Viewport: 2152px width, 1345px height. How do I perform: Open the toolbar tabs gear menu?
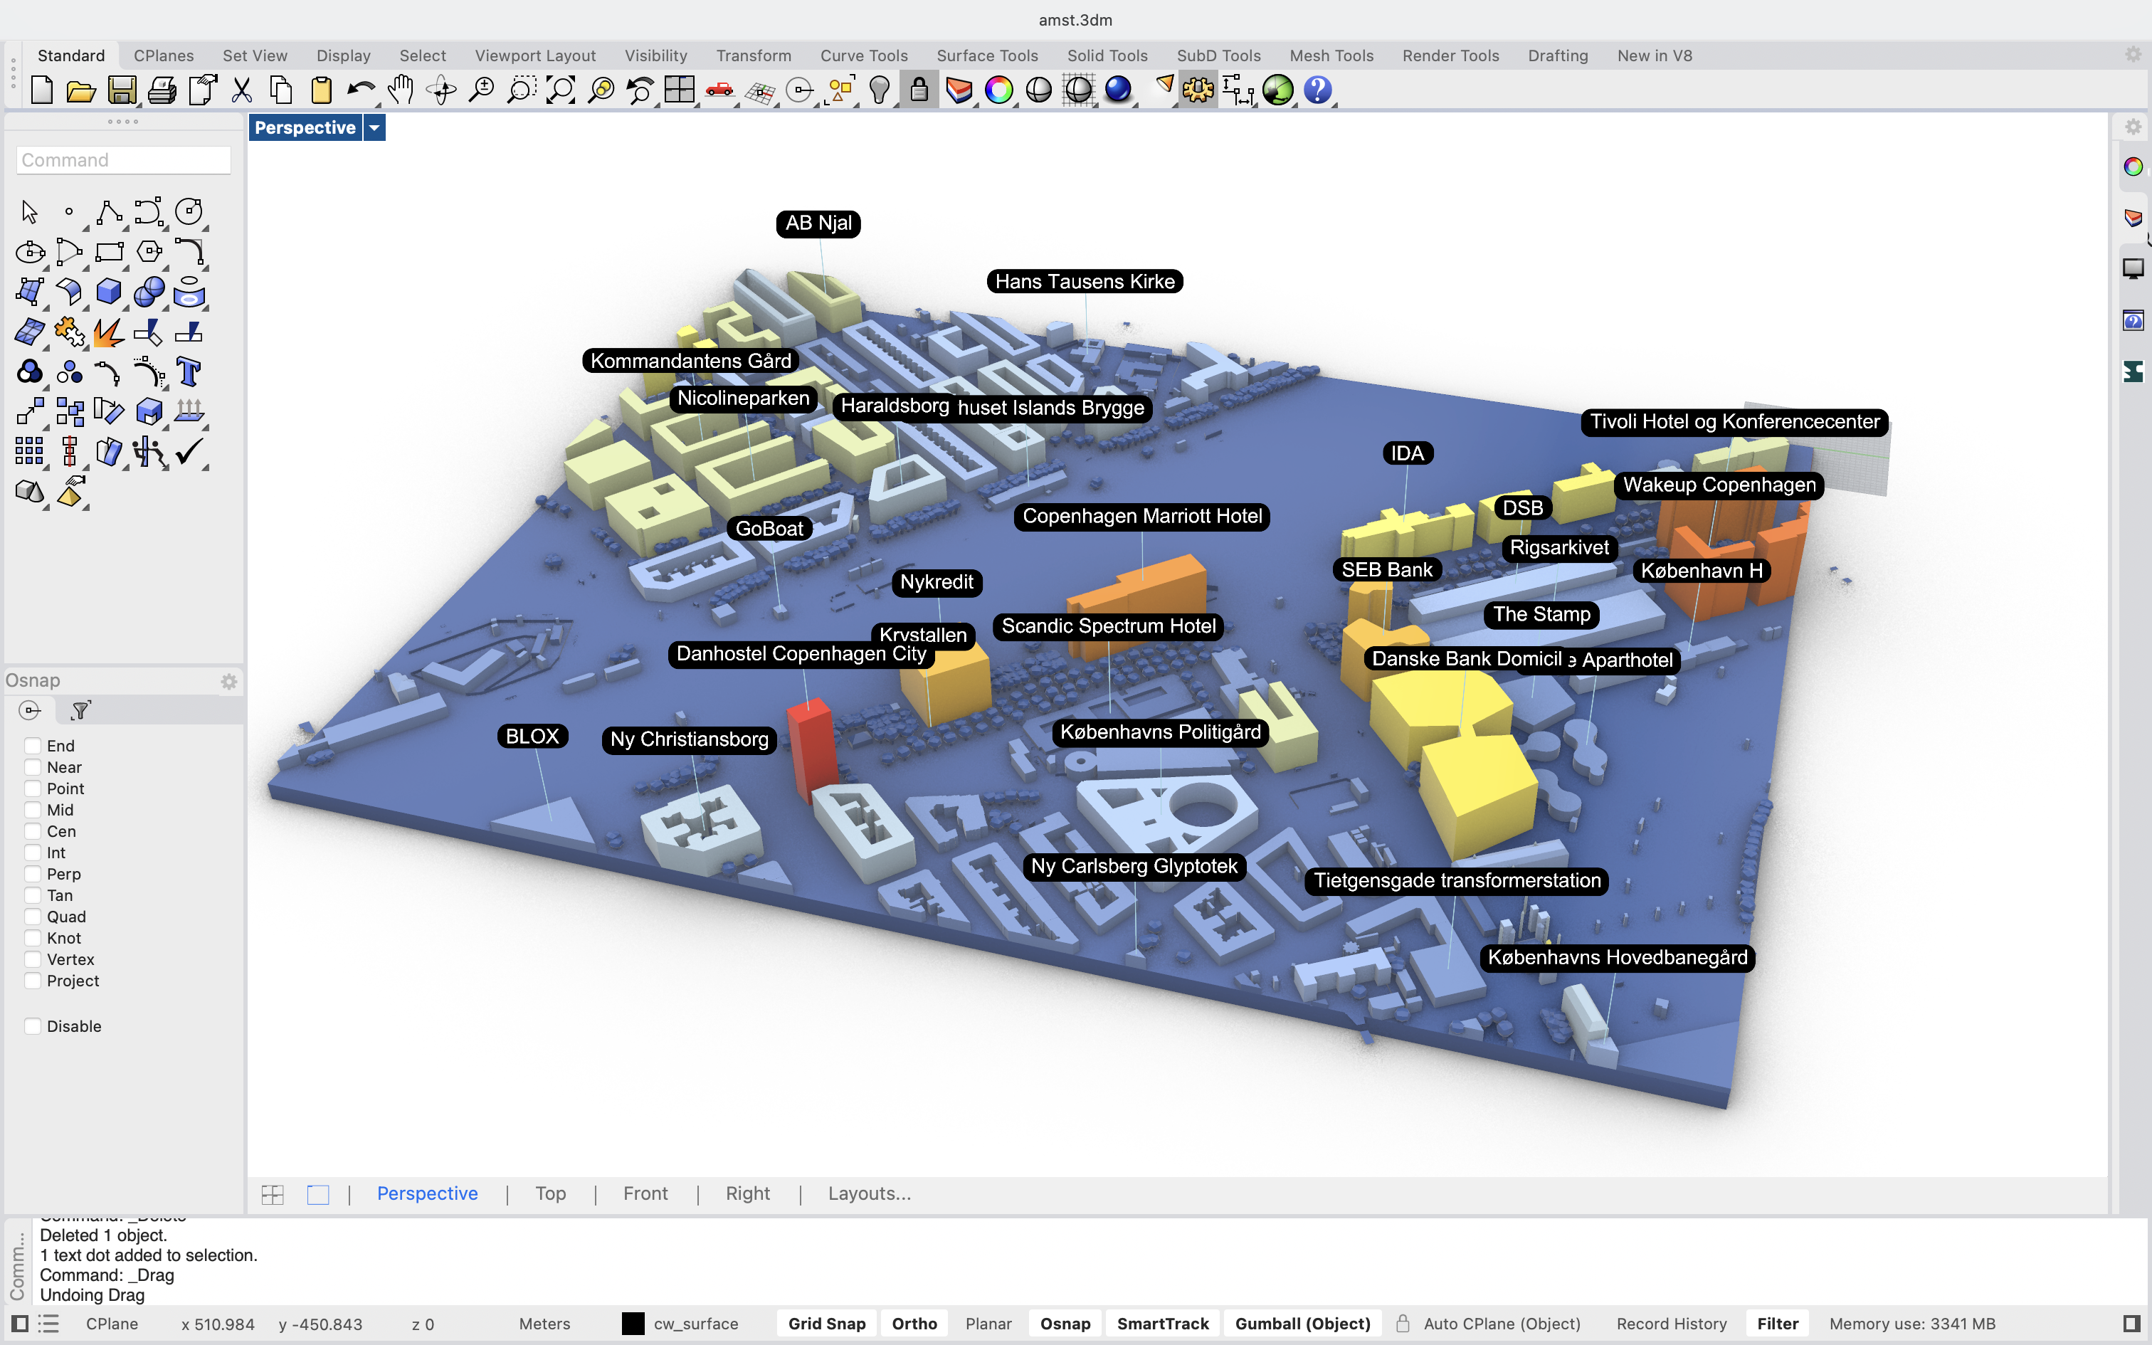coord(2133,56)
